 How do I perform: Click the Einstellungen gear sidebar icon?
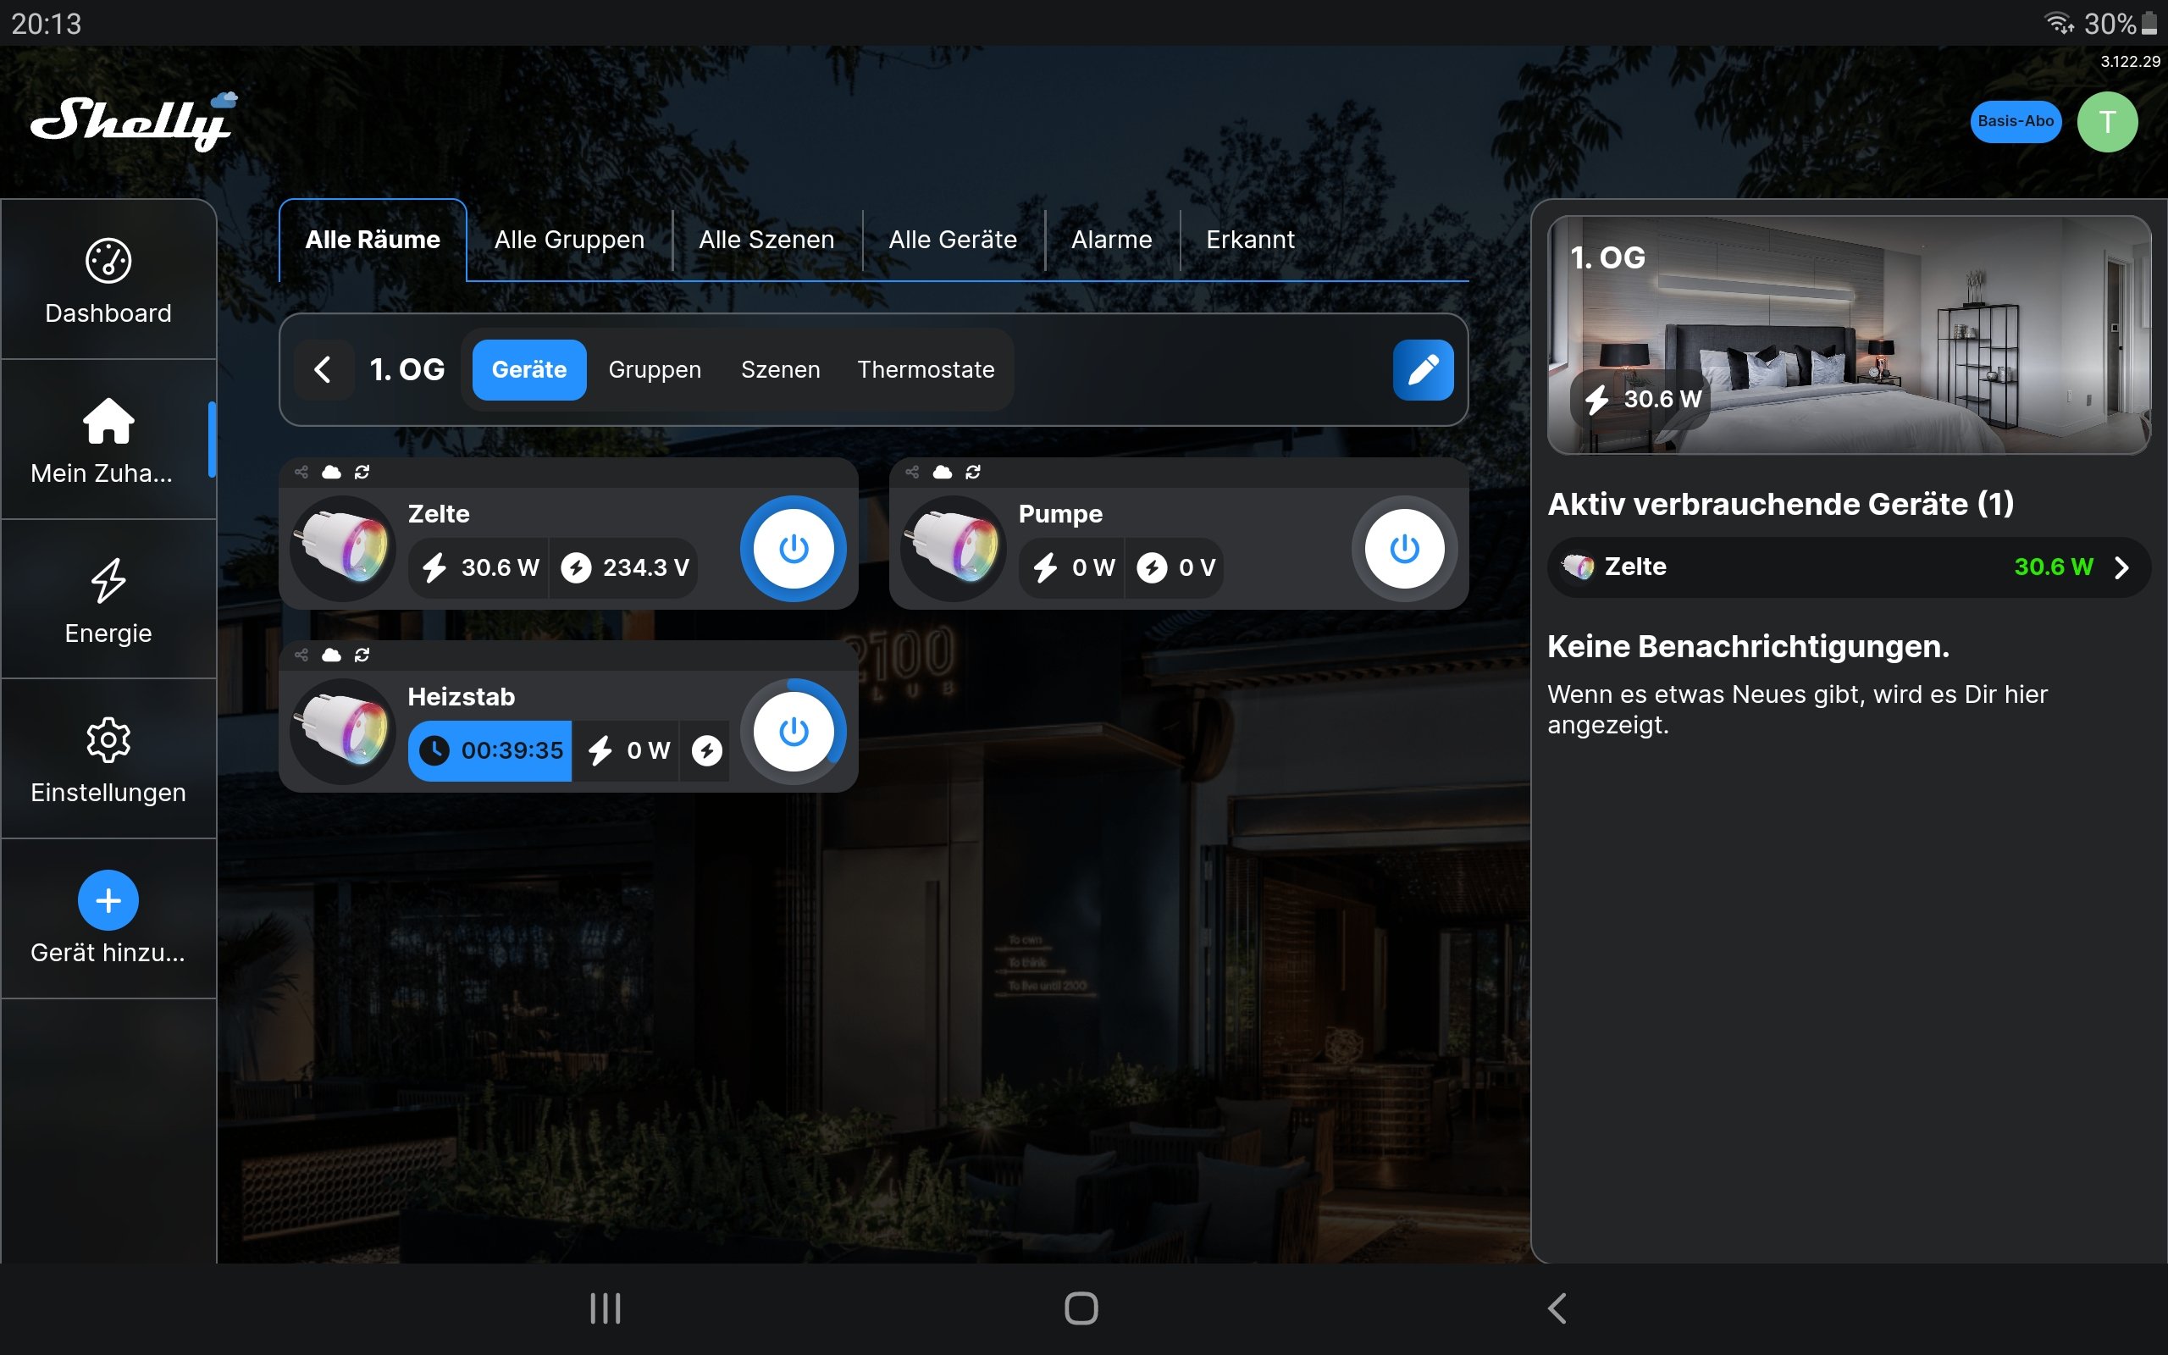[x=108, y=742]
